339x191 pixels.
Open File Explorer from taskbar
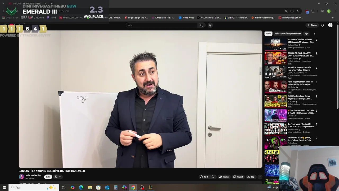(90, 188)
